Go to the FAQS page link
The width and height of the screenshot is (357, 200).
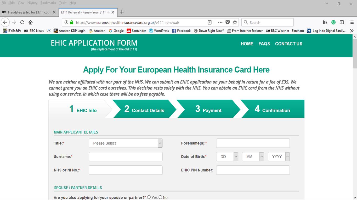tap(264, 44)
